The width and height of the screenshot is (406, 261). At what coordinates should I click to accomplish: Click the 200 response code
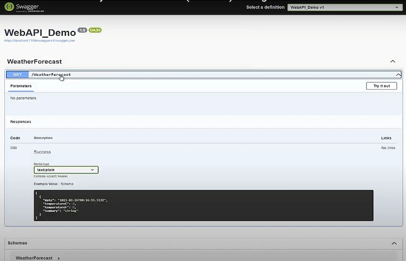(x=13, y=148)
